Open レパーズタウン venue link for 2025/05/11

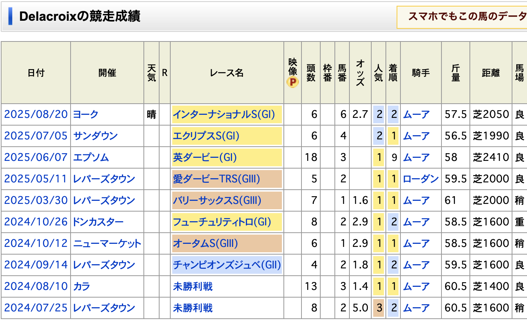104,179
